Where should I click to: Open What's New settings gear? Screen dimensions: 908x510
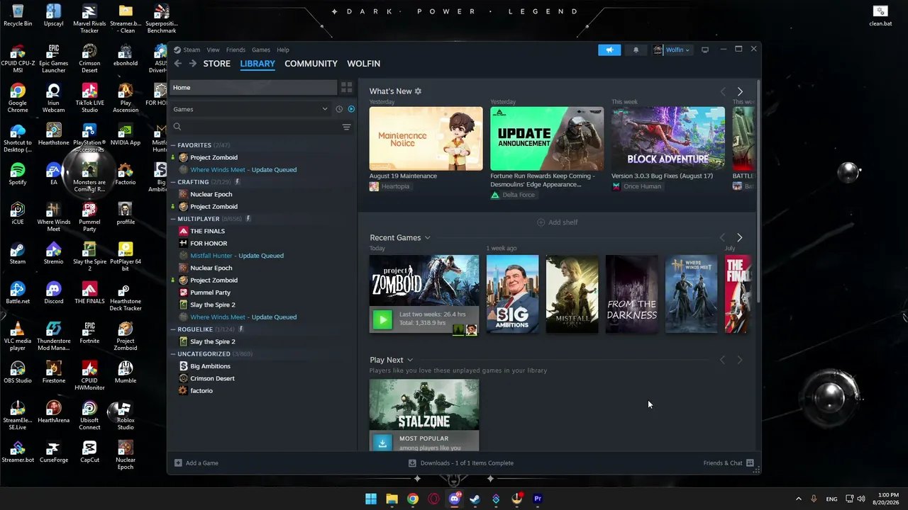coord(418,91)
